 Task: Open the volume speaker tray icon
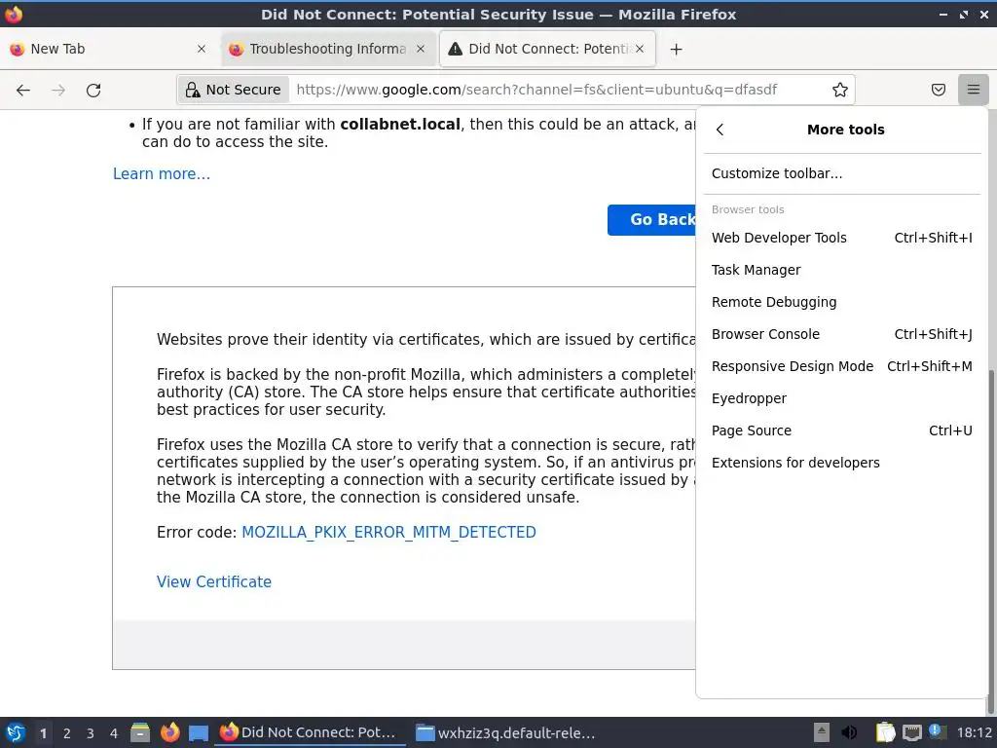click(849, 732)
